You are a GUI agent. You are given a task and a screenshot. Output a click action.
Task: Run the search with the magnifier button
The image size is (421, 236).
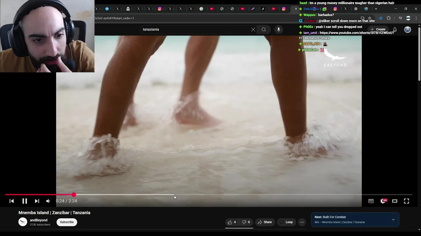(x=264, y=29)
